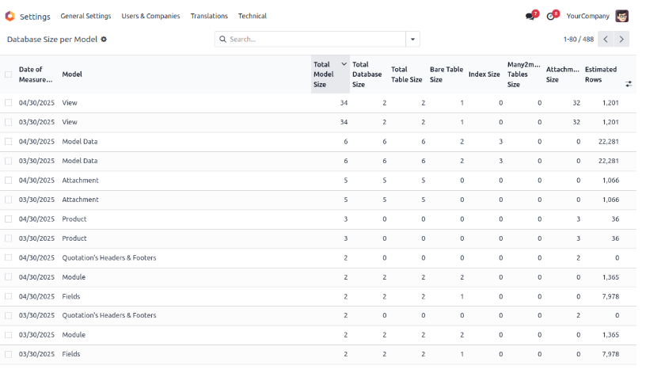Go to the next page of records

point(622,39)
